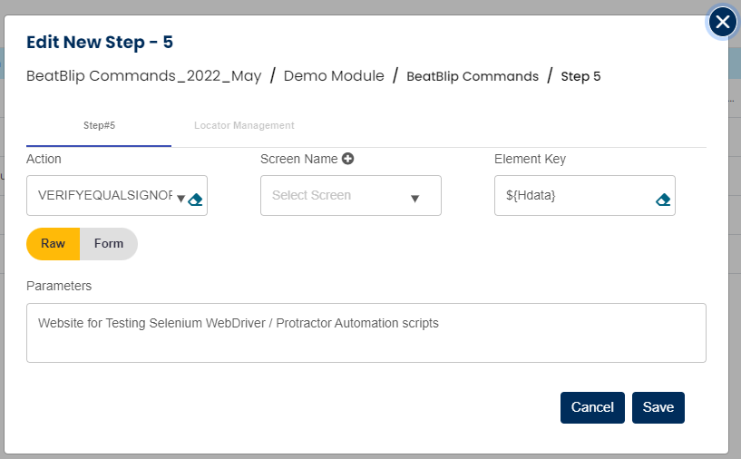
Task: Clear the Element Key with eraser icon
Action: (663, 200)
